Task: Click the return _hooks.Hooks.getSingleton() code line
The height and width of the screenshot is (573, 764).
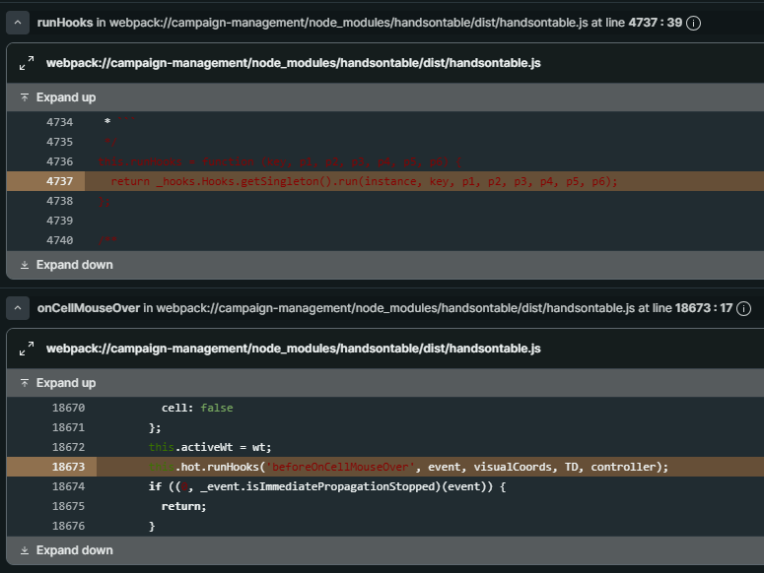Action: click(x=364, y=181)
